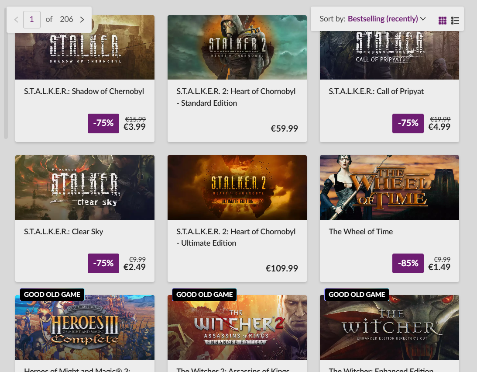Click the -85% discount badge
Screen dimensions: 477x372
[408, 263]
